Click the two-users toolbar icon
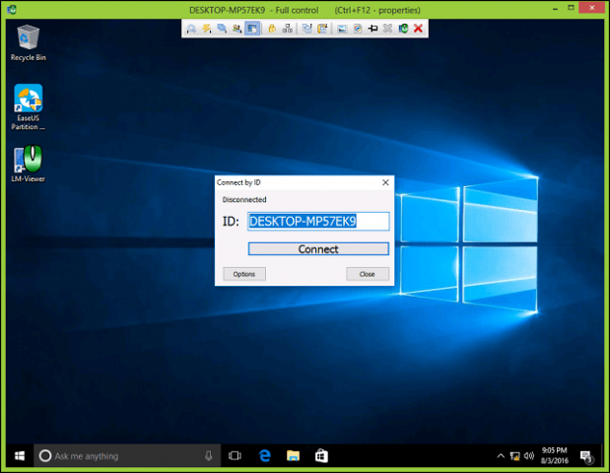610x473 pixels. (237, 29)
